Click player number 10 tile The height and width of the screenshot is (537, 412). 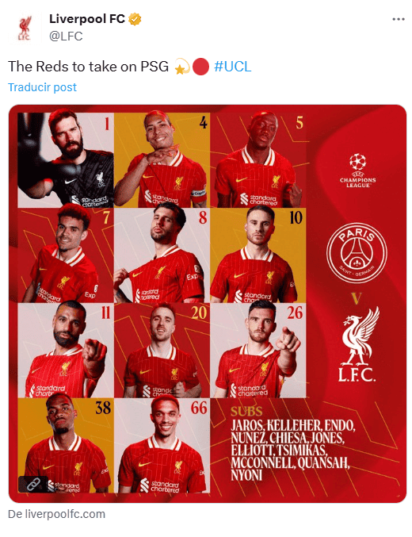pos(258,255)
